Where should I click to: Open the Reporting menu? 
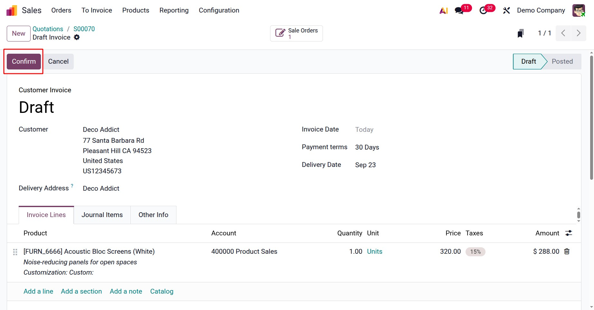pyautogui.click(x=174, y=10)
